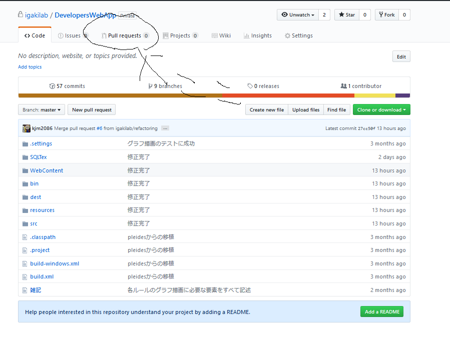View the Insights tab

point(257,35)
